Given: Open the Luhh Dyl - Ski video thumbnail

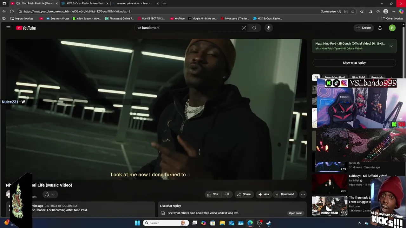Looking at the screenshot, I should (330, 184).
